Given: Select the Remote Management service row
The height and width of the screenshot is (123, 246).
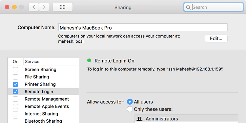Looking at the screenshot, I should [x=43, y=99].
